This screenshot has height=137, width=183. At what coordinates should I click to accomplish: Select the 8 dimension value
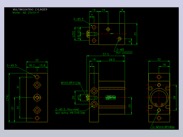(122, 10)
